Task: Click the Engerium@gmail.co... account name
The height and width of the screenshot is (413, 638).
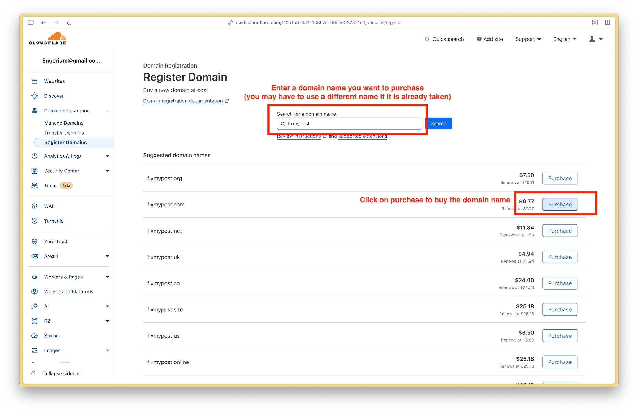Action: (x=71, y=61)
